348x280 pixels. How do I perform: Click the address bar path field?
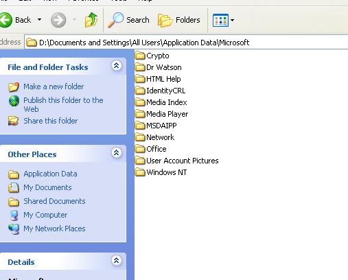click(x=186, y=43)
